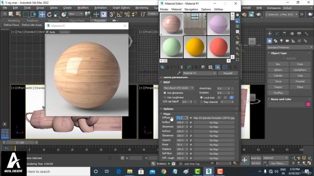Click Reset Map/Mtl trash icon
Screen dimensions: 314x176
[182, 67]
